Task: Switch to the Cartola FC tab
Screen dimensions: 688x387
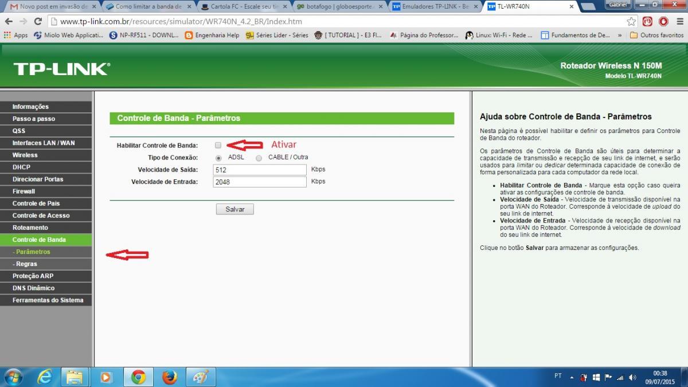Action: point(244,7)
